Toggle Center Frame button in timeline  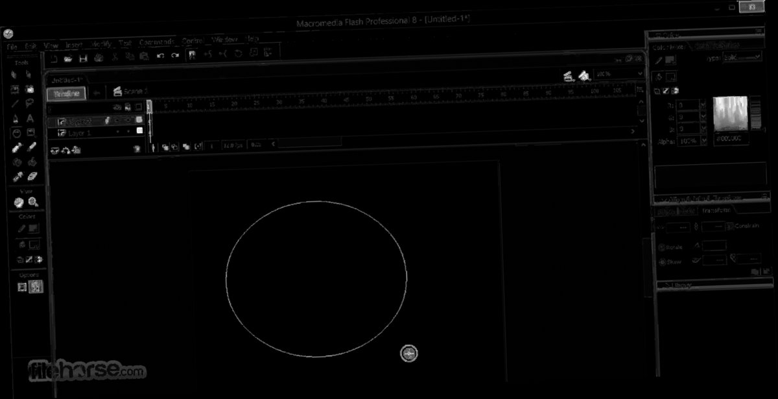[x=154, y=147]
